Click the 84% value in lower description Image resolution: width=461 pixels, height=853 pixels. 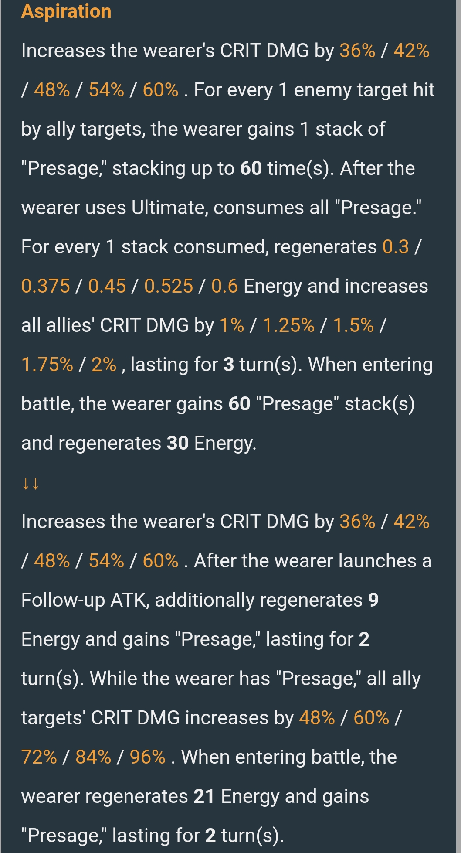[x=93, y=757]
